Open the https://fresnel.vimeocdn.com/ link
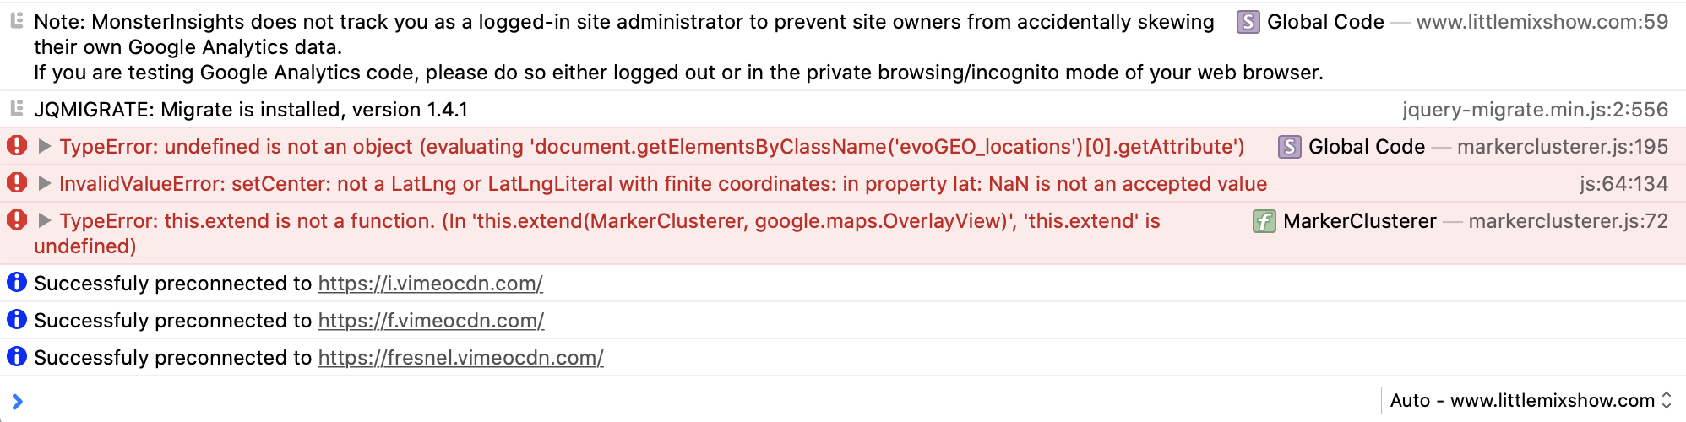This screenshot has height=422, width=1686. (460, 358)
